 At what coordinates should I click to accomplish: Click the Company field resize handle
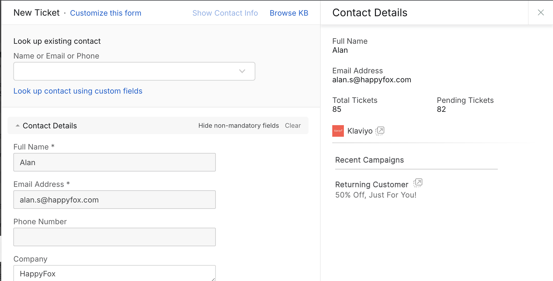(213, 279)
